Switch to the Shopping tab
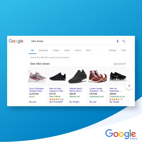Screen dimensions: 142x142 click(x=43, y=50)
